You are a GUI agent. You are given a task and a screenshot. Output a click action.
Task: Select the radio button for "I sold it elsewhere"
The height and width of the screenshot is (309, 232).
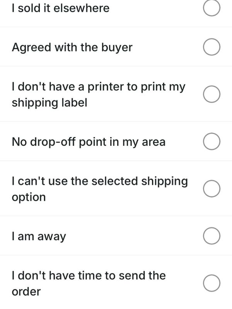(x=211, y=8)
